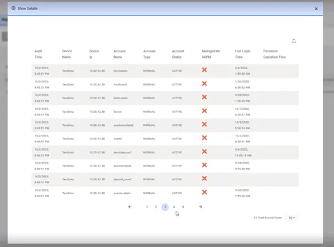Open page 1 of the results
Viewport: 334px width, 247px height.
click(x=147, y=207)
